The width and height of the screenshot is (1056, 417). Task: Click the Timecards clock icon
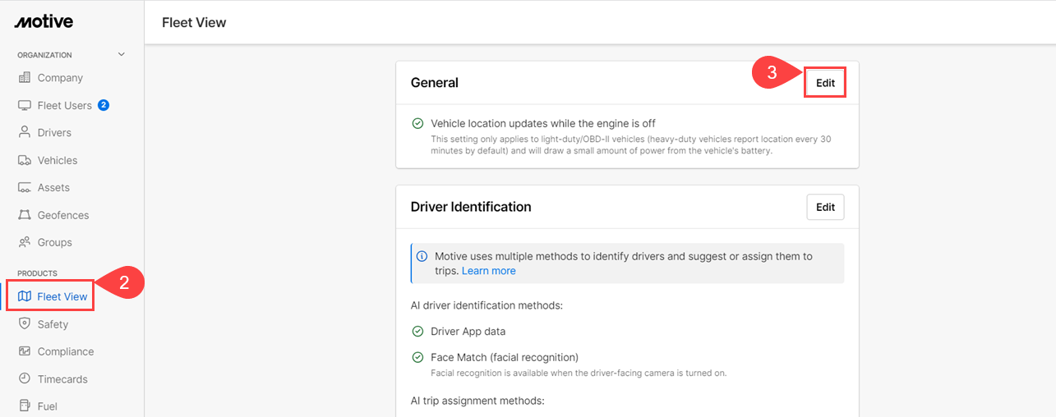[x=25, y=379]
